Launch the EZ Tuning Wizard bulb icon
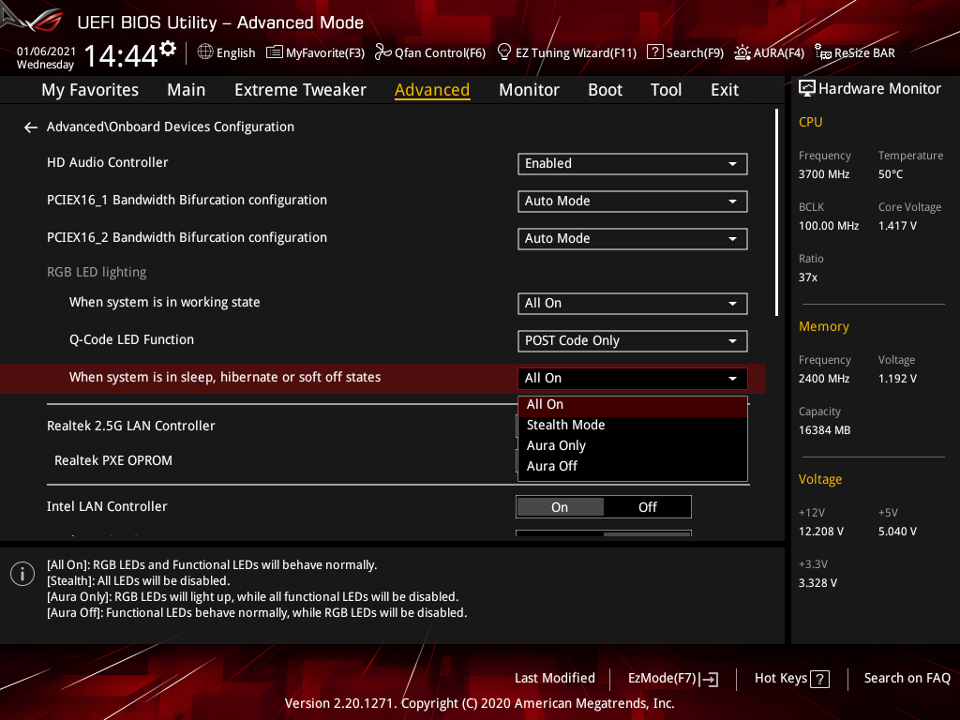 pos(503,52)
